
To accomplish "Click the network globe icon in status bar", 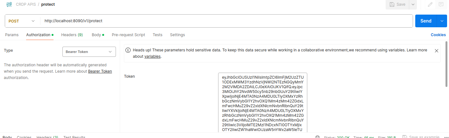I will (x=317, y=137).
